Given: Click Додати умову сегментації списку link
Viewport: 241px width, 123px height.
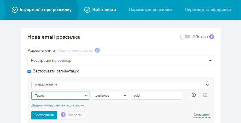Looking at the screenshot, I should click(x=58, y=105).
